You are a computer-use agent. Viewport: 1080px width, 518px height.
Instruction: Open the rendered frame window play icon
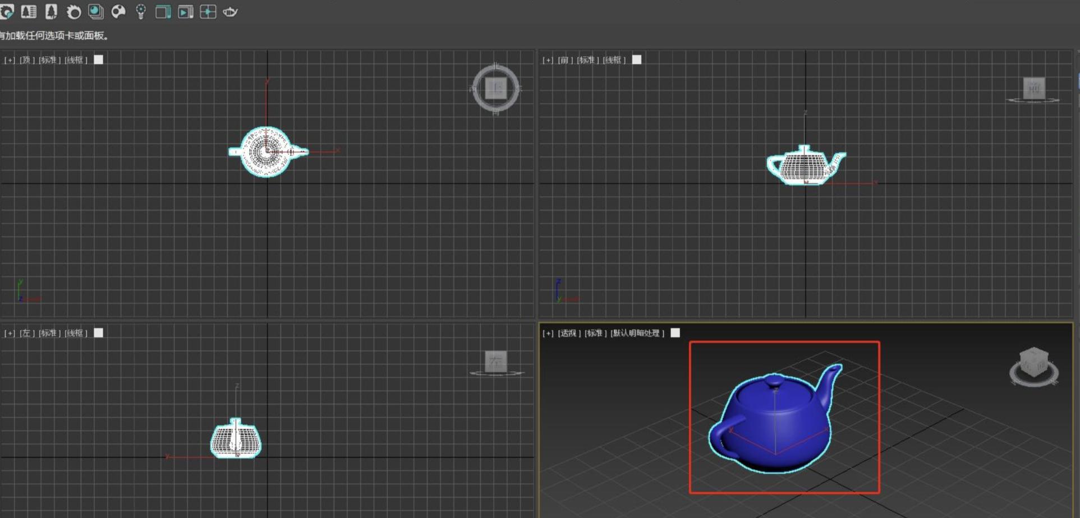click(185, 12)
